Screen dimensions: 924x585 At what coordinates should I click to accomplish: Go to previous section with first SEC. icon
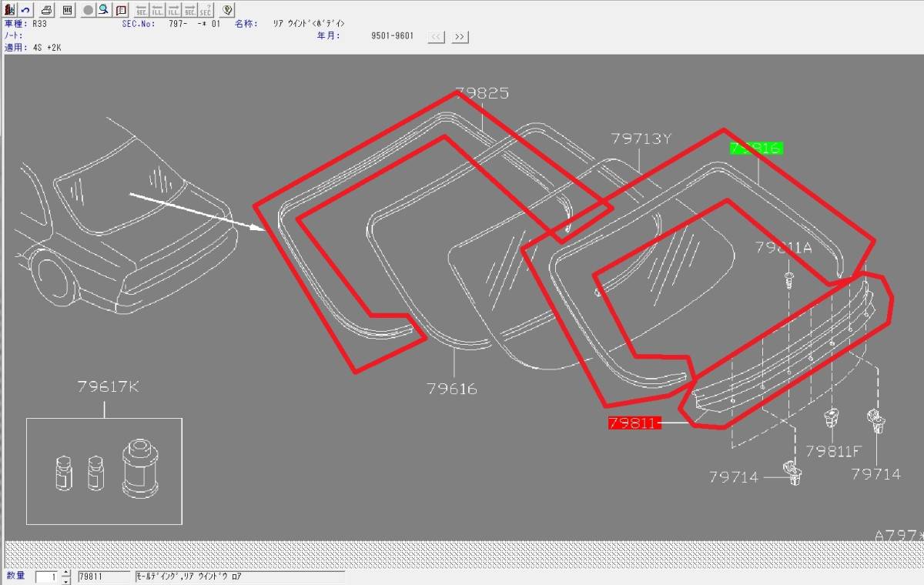pos(142,10)
